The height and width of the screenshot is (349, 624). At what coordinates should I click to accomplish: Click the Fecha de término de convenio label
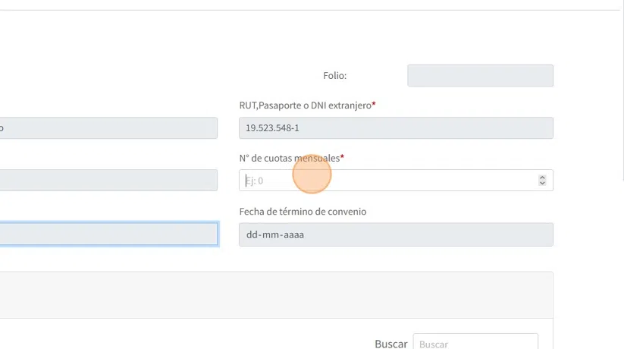(303, 212)
